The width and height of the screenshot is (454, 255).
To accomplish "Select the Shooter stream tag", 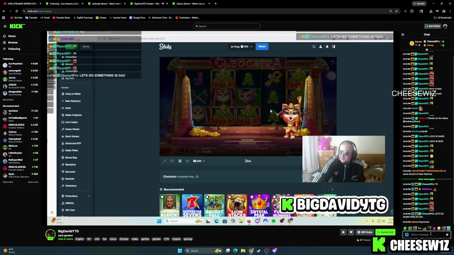I will pyautogui.click(x=124, y=239).
